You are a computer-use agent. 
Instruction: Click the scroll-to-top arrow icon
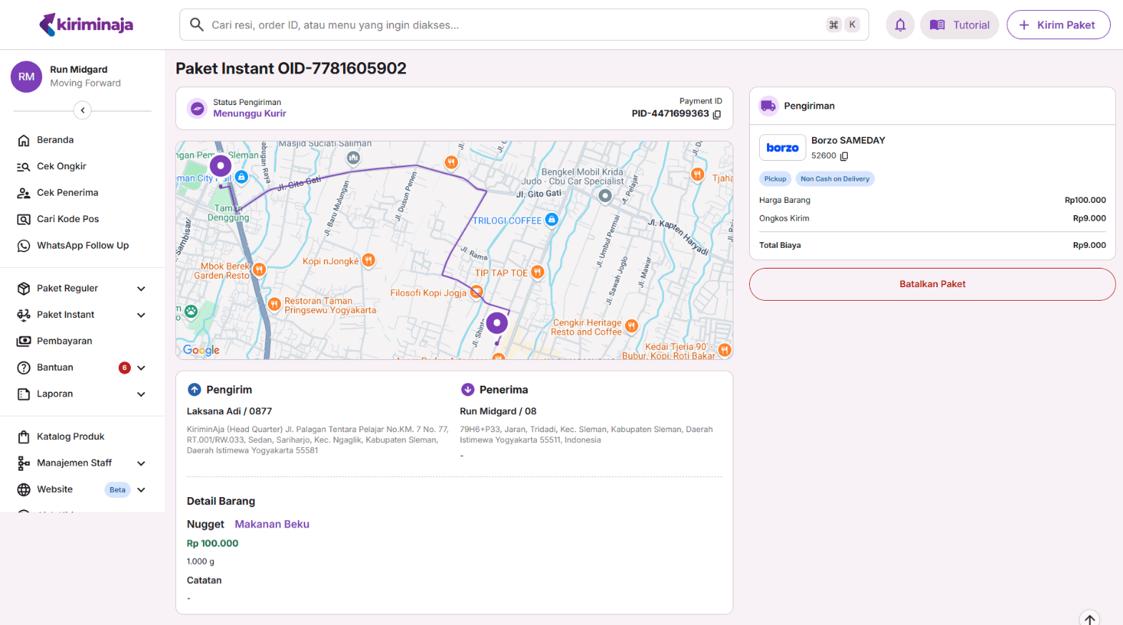1089,619
